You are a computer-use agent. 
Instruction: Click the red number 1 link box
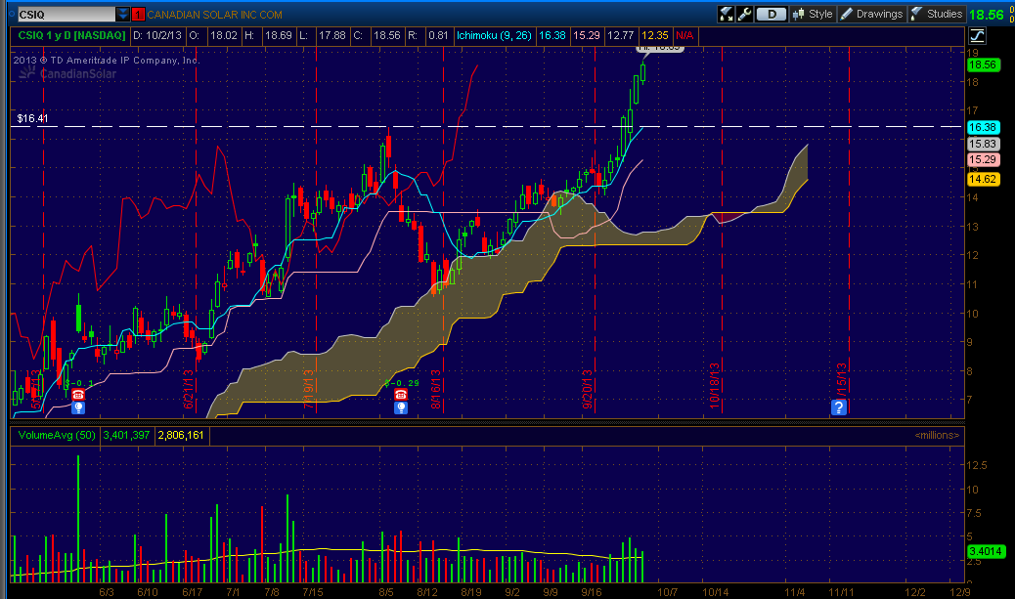coord(138,15)
